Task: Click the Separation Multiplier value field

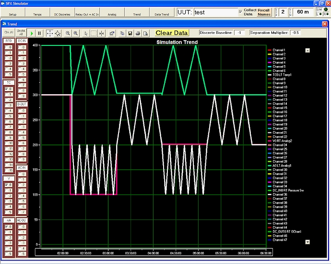Action: click(296, 33)
